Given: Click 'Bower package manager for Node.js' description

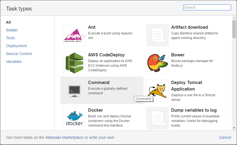Looking at the screenshot, I should coord(192,63).
